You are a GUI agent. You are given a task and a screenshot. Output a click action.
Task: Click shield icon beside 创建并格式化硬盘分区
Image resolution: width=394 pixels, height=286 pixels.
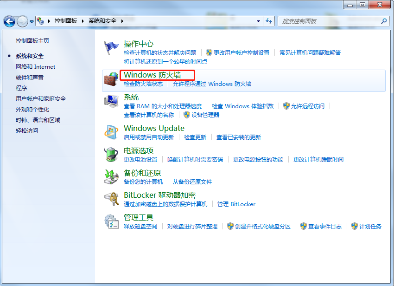pos(230,226)
